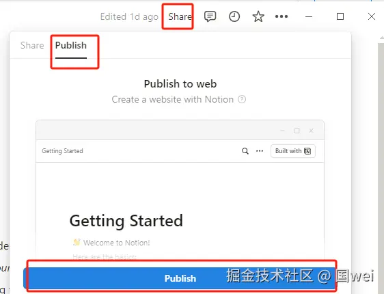
Task: Minimize the Notion window
Action: (309, 16)
